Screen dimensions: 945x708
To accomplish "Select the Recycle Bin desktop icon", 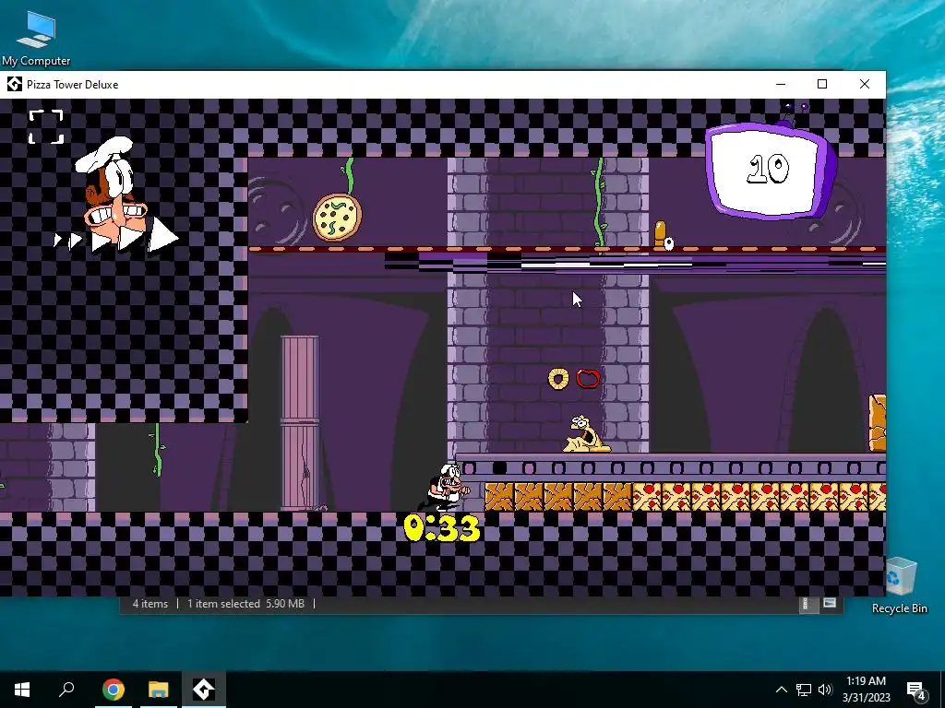I will pos(900,585).
